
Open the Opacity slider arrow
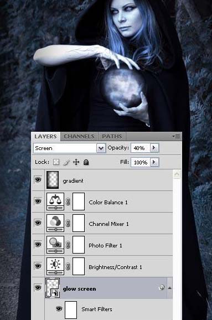(154, 148)
